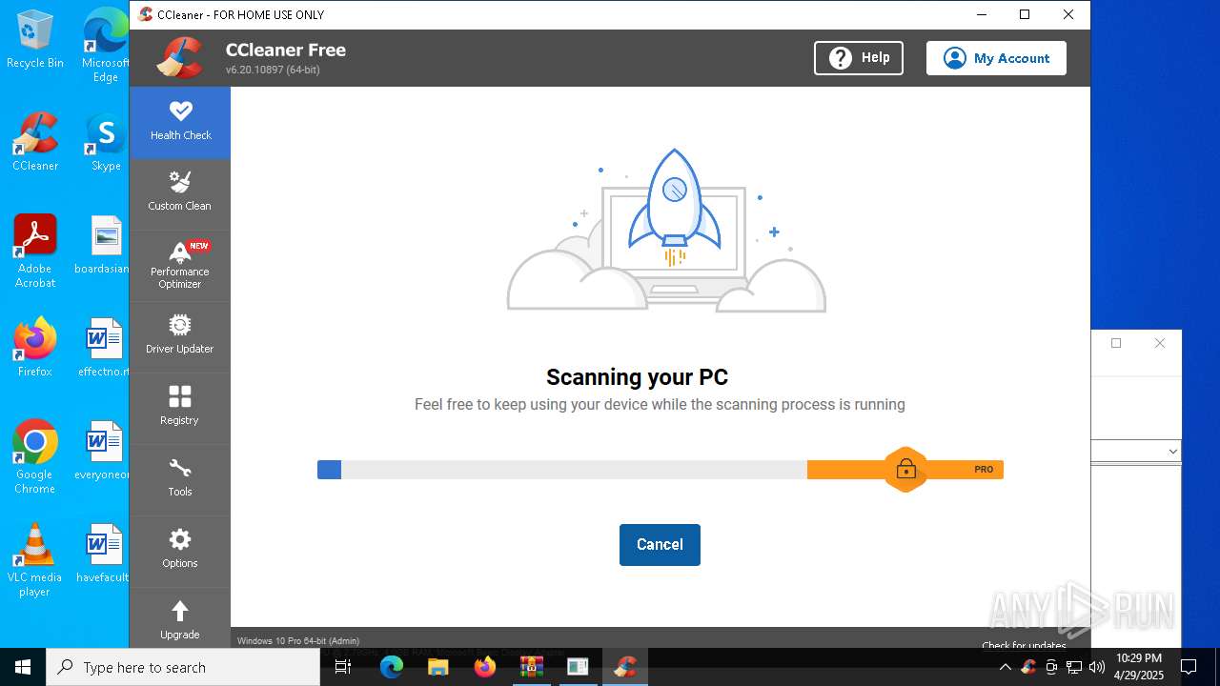Open CCleaner Options
The image size is (1220, 686).
pyautogui.click(x=180, y=550)
